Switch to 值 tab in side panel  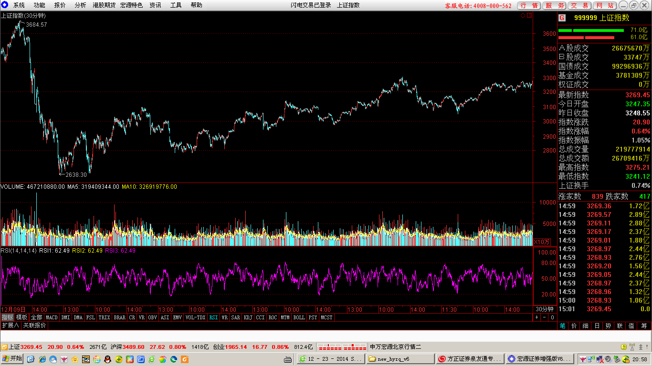pyautogui.click(x=631, y=326)
